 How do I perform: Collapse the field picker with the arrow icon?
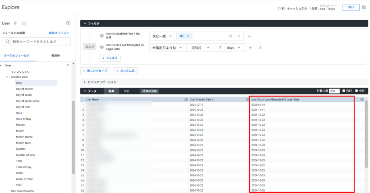68,23
